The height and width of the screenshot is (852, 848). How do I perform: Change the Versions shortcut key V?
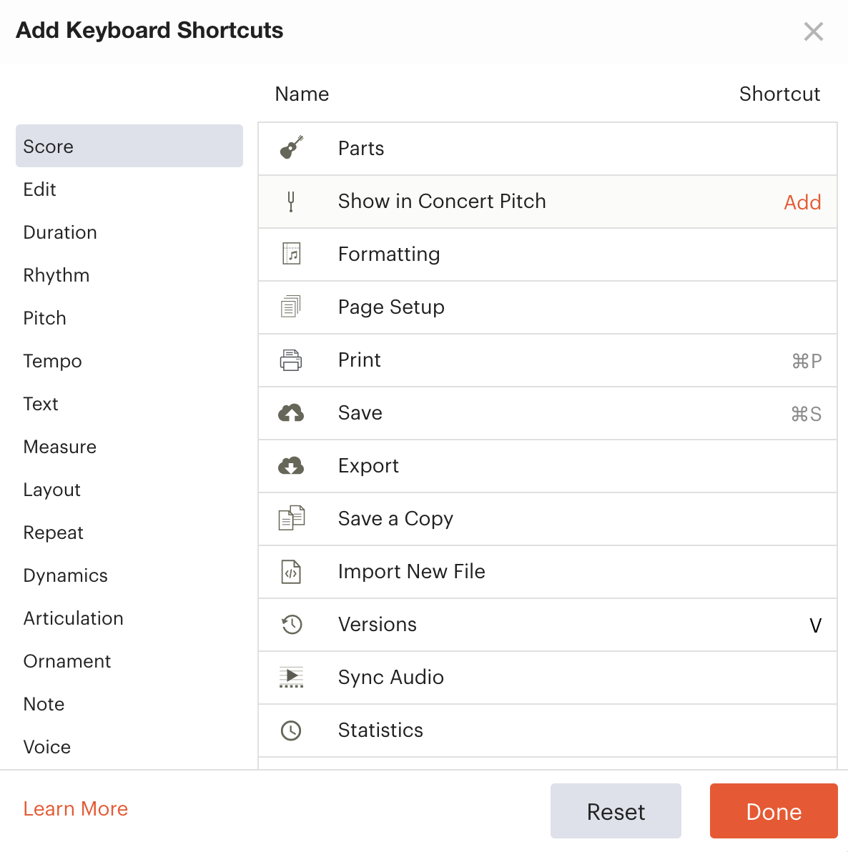[815, 625]
